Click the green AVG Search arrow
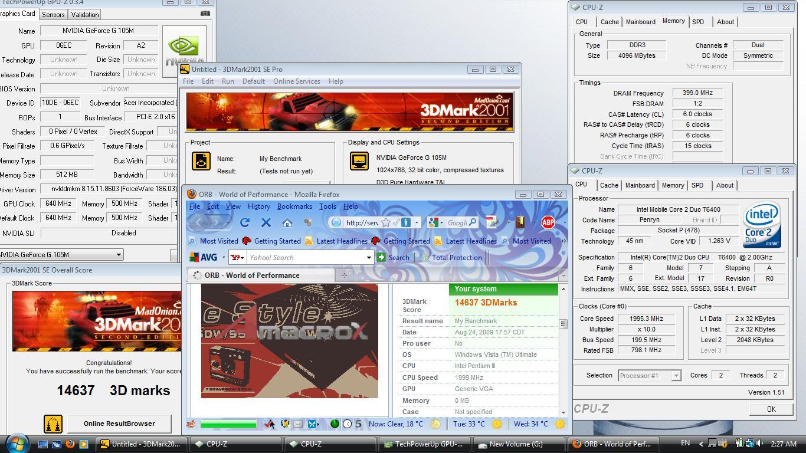Viewport: 806px width, 453px height. click(x=382, y=257)
